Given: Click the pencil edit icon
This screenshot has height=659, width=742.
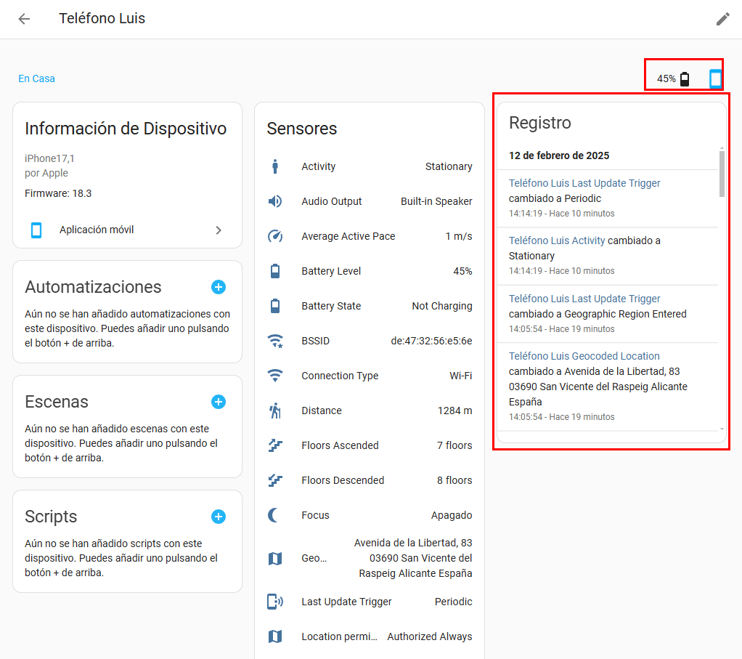Looking at the screenshot, I should [x=722, y=19].
